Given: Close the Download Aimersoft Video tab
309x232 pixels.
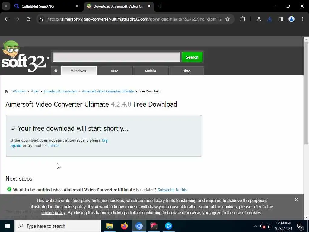Looking at the screenshot, I should (149, 6).
